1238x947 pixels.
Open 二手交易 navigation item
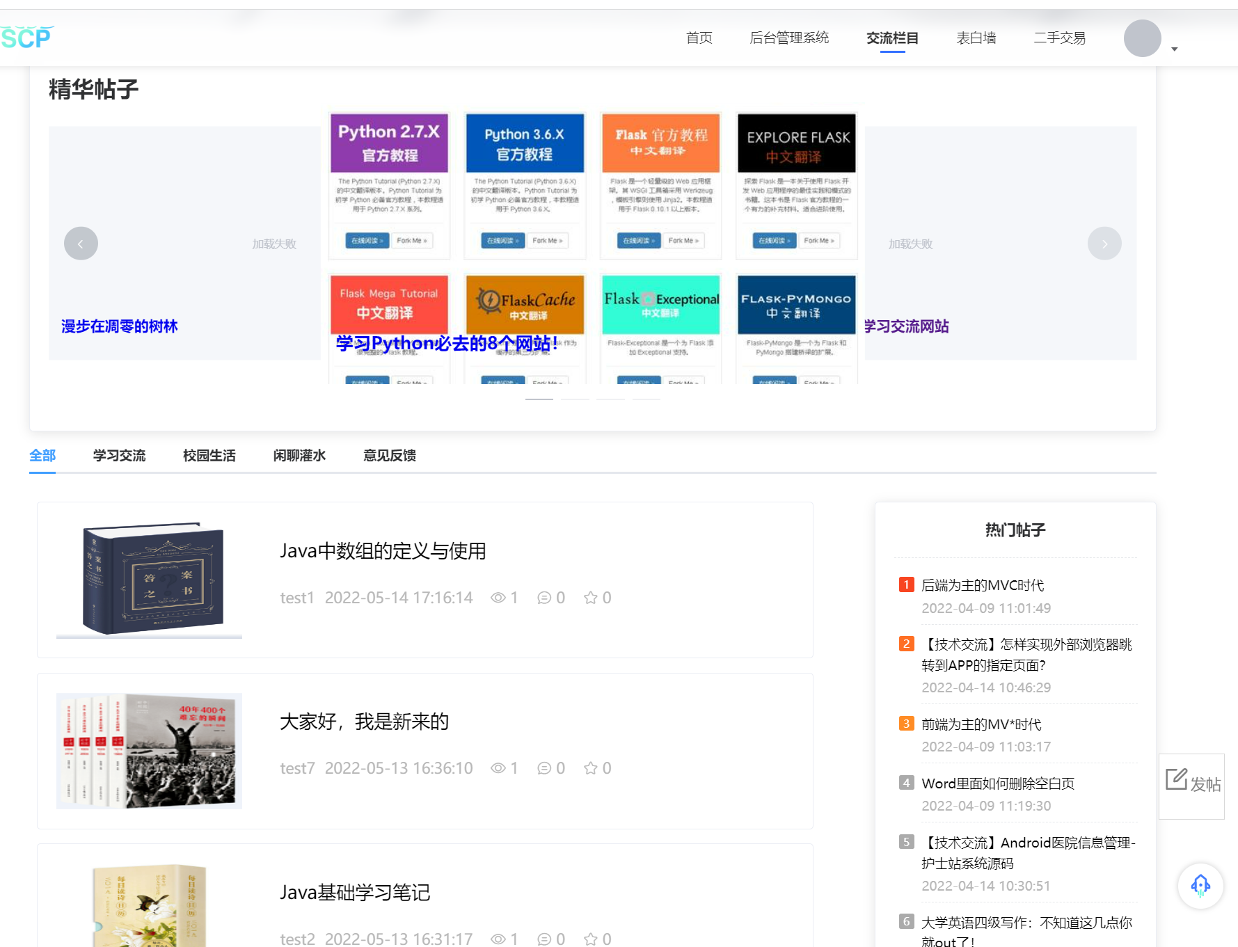(1059, 38)
